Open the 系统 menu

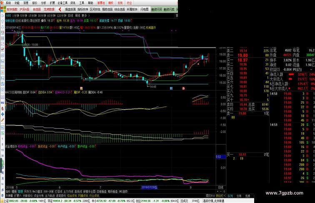pos(8,3)
